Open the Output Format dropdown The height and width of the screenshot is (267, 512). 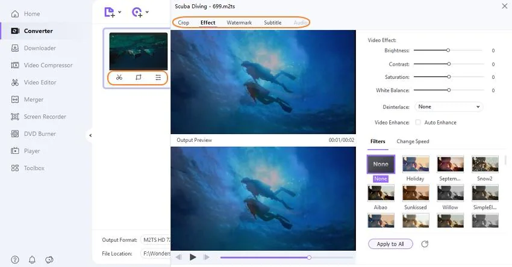[x=156, y=240]
